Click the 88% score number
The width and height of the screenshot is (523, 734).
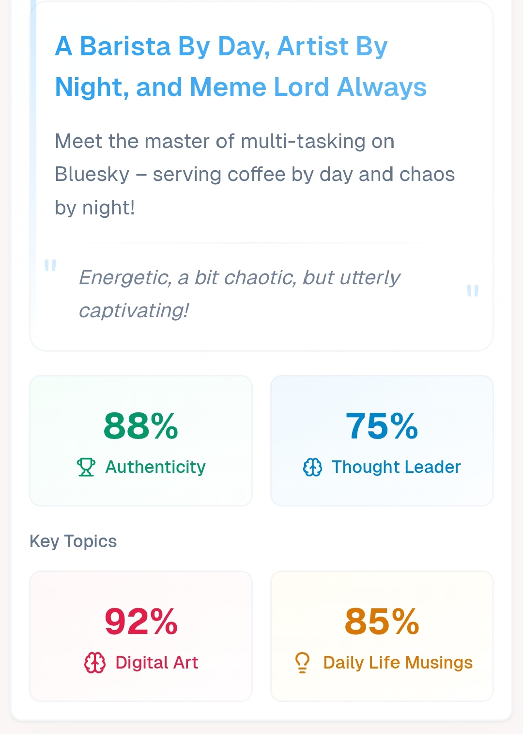pyautogui.click(x=141, y=426)
